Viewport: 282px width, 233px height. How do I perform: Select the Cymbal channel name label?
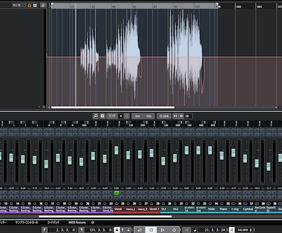(x=248, y=209)
